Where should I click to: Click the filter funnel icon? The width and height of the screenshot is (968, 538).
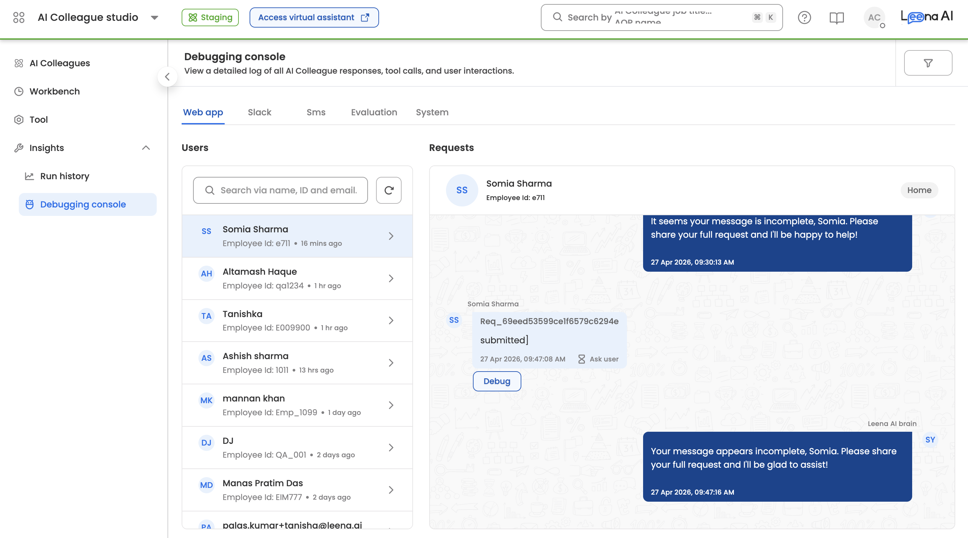927,63
